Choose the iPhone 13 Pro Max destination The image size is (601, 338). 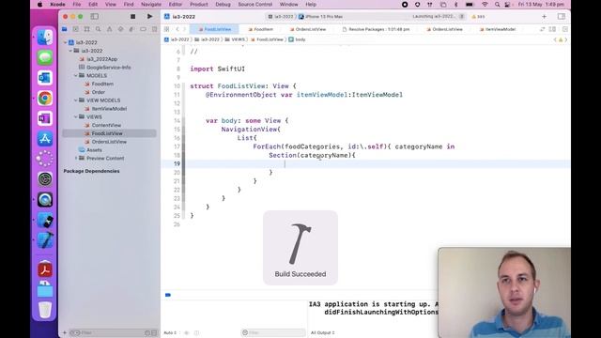321,17
